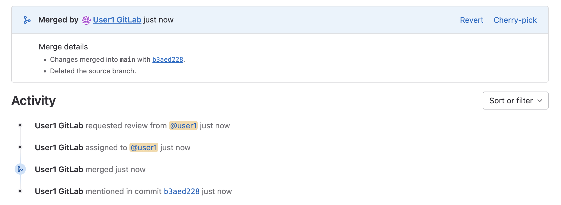561x205 pixels.
Task: Click the main branch name in Merge details
Action: 127,60
